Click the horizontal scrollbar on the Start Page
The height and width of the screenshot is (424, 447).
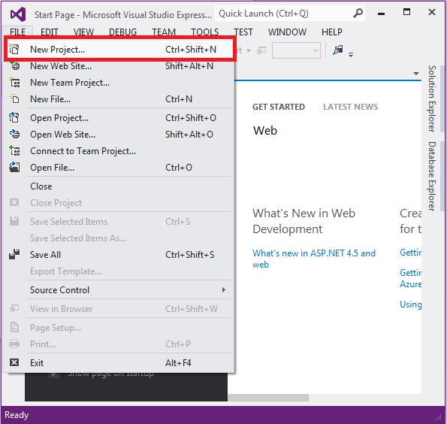click(268, 398)
